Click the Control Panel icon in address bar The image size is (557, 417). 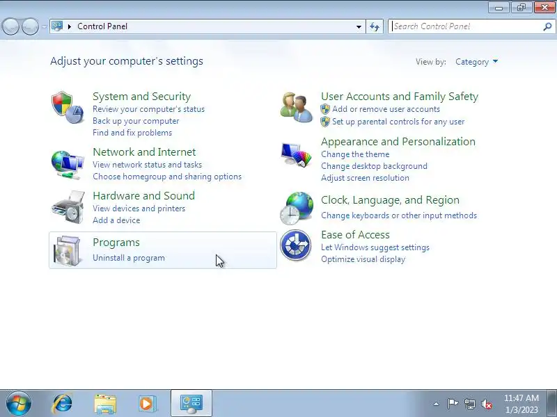pos(57,26)
